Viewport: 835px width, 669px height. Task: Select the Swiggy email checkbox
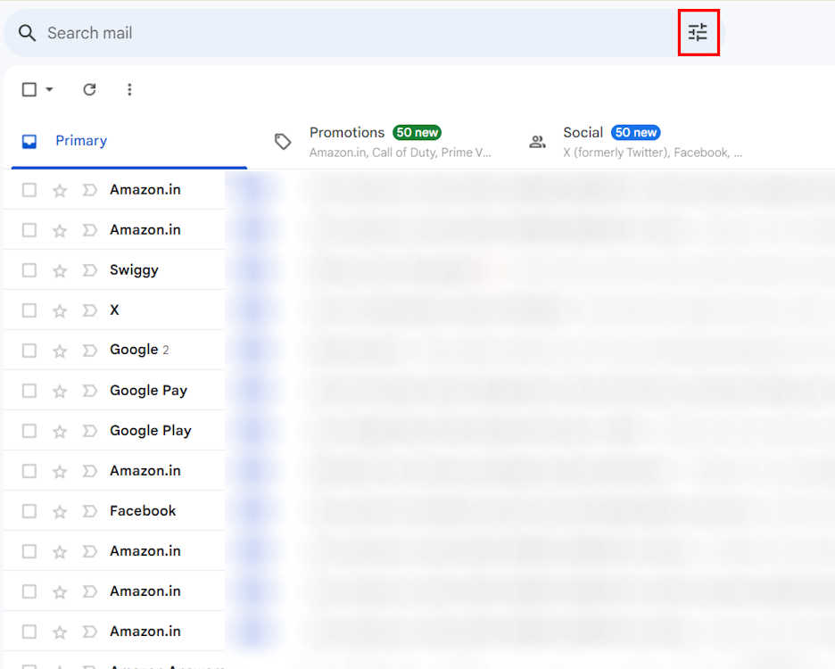coord(29,269)
